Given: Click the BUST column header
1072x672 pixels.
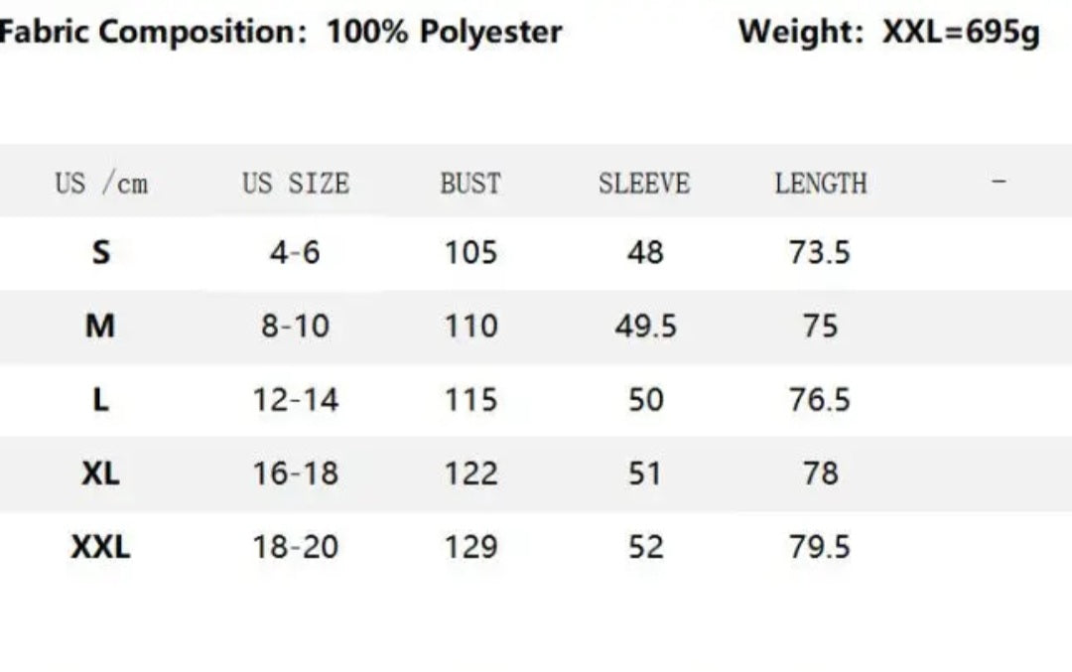Looking at the screenshot, I should [x=470, y=184].
